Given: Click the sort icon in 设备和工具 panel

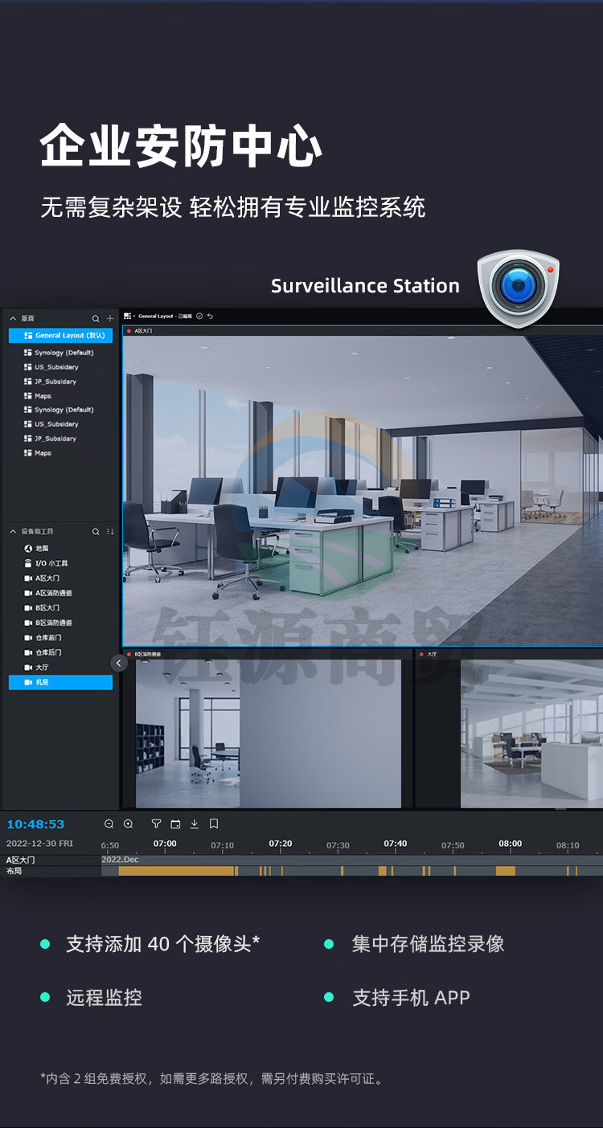Looking at the screenshot, I should (110, 532).
